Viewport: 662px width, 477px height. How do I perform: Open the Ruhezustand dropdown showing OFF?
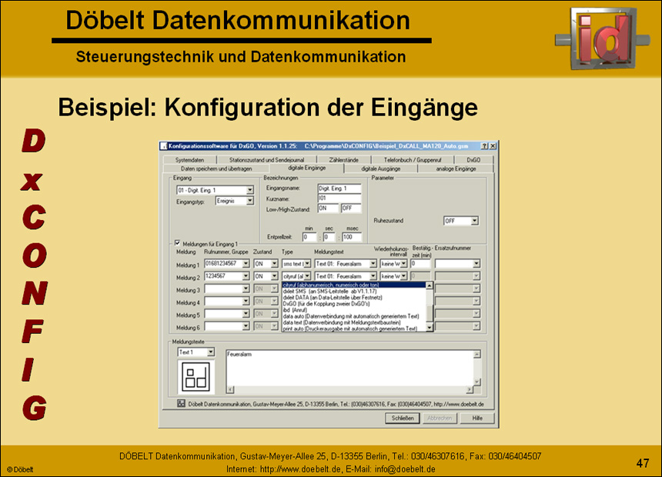coord(474,220)
